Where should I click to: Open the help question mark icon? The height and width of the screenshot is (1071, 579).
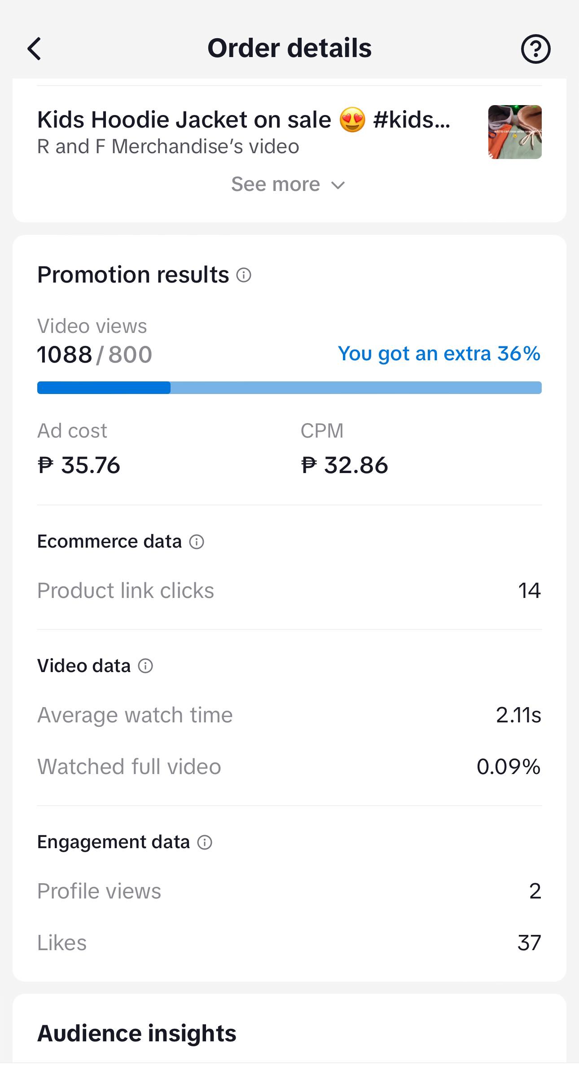535,49
